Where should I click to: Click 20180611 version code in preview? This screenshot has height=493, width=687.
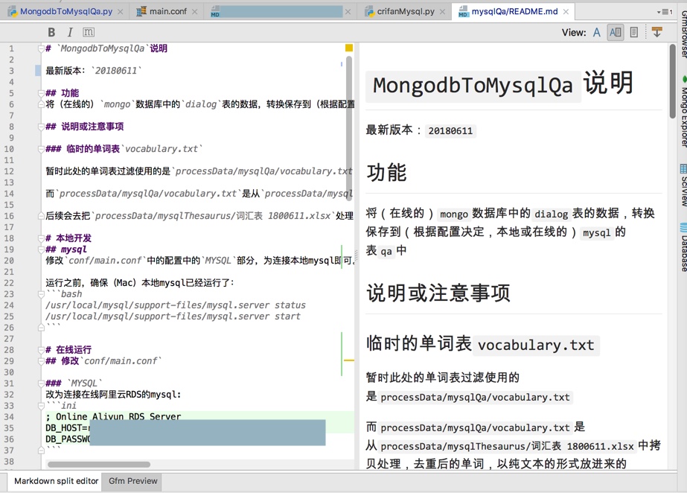pos(450,131)
